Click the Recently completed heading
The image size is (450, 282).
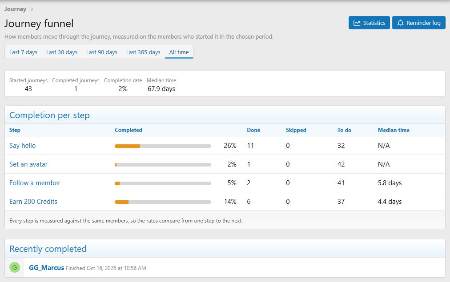point(48,249)
